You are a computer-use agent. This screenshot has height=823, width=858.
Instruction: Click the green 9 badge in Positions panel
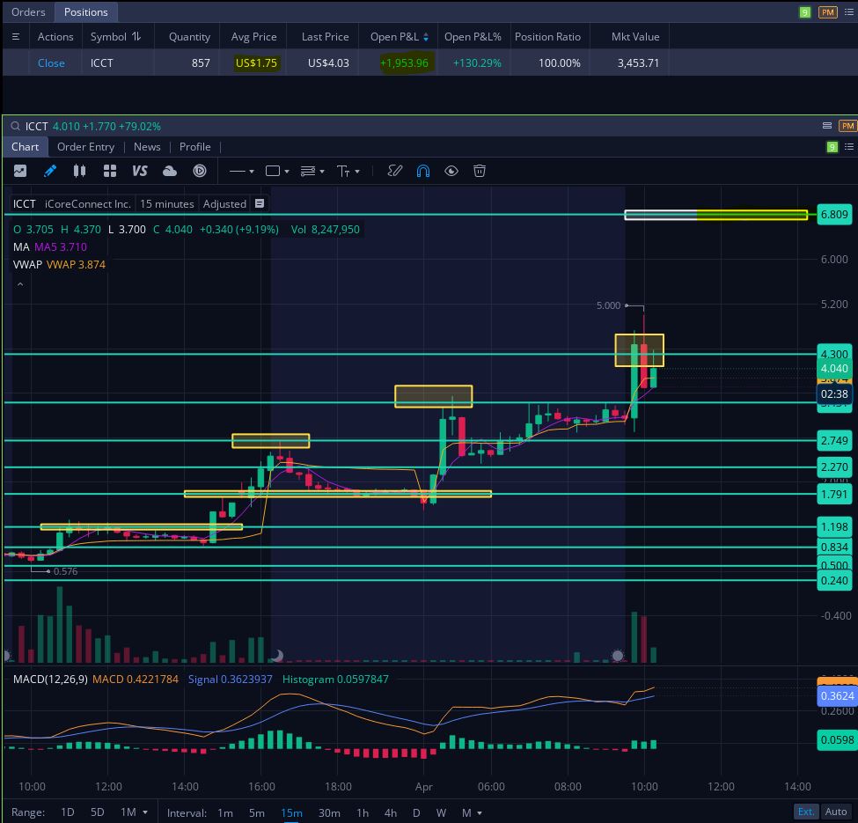click(x=805, y=12)
